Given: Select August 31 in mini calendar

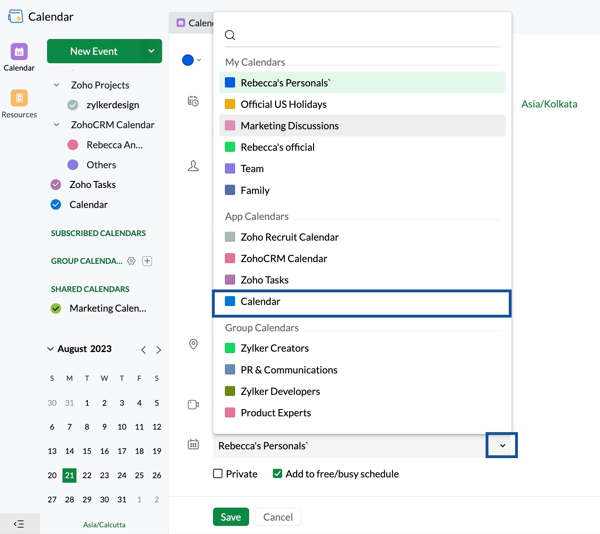Looking at the screenshot, I should [x=122, y=500].
